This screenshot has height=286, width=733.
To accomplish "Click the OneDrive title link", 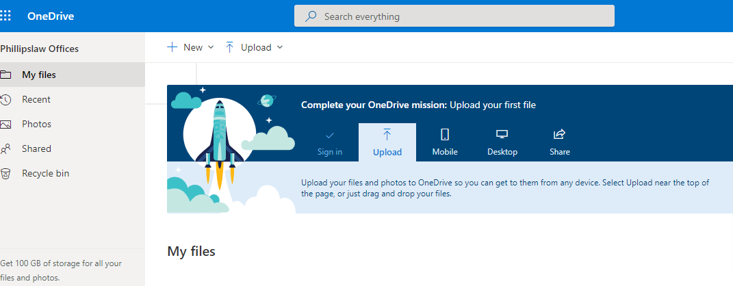I will click(x=51, y=16).
